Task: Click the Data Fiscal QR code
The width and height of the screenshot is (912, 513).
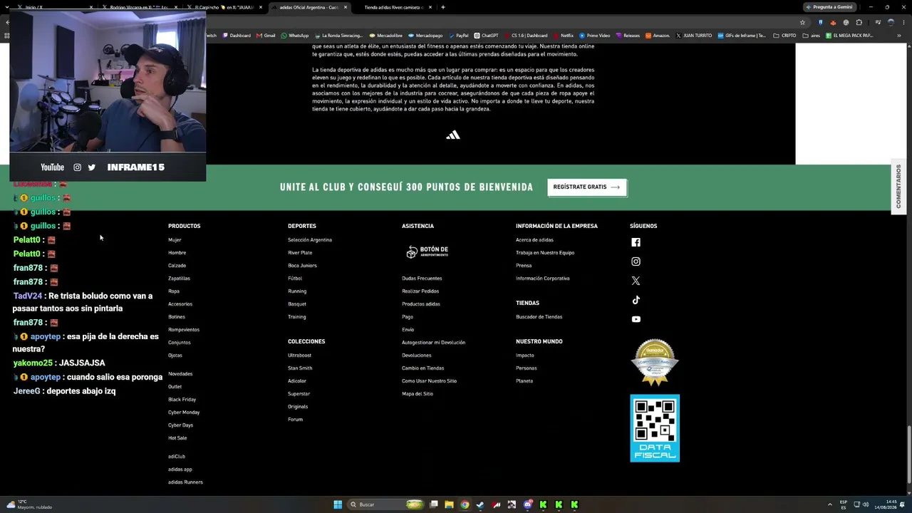Action: (x=655, y=428)
